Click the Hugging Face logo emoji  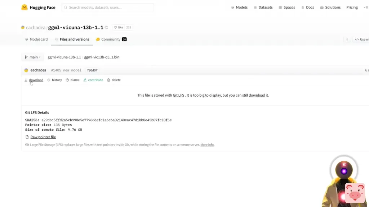click(25, 7)
